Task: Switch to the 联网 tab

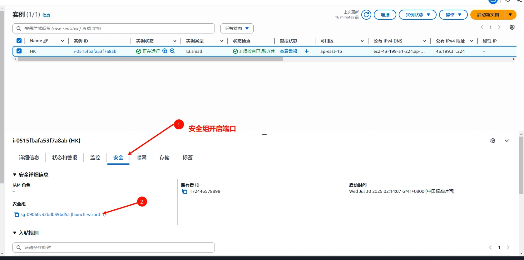Action: click(141, 157)
